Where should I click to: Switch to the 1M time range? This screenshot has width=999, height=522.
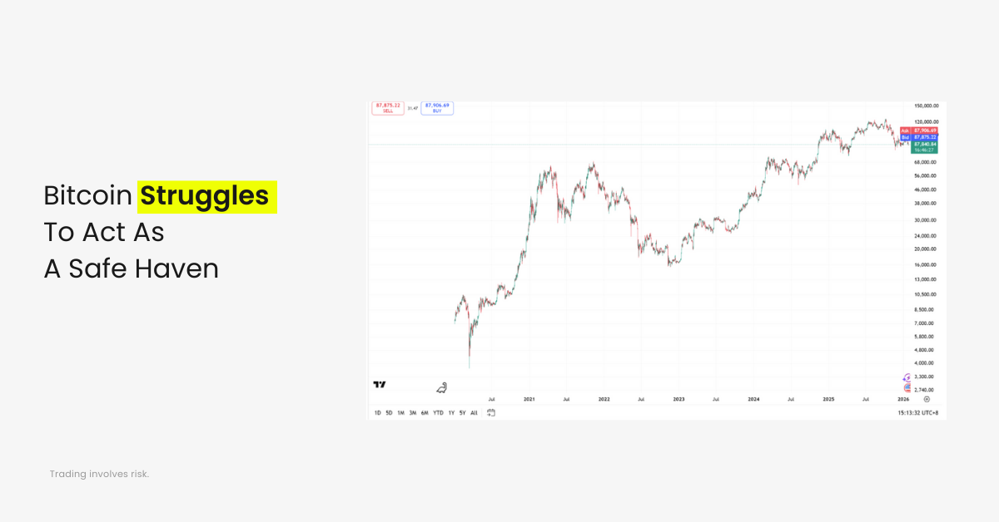(x=400, y=412)
